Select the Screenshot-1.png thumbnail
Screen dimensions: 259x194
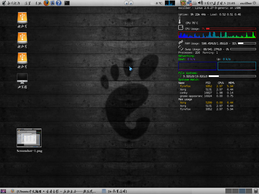tap(29, 138)
